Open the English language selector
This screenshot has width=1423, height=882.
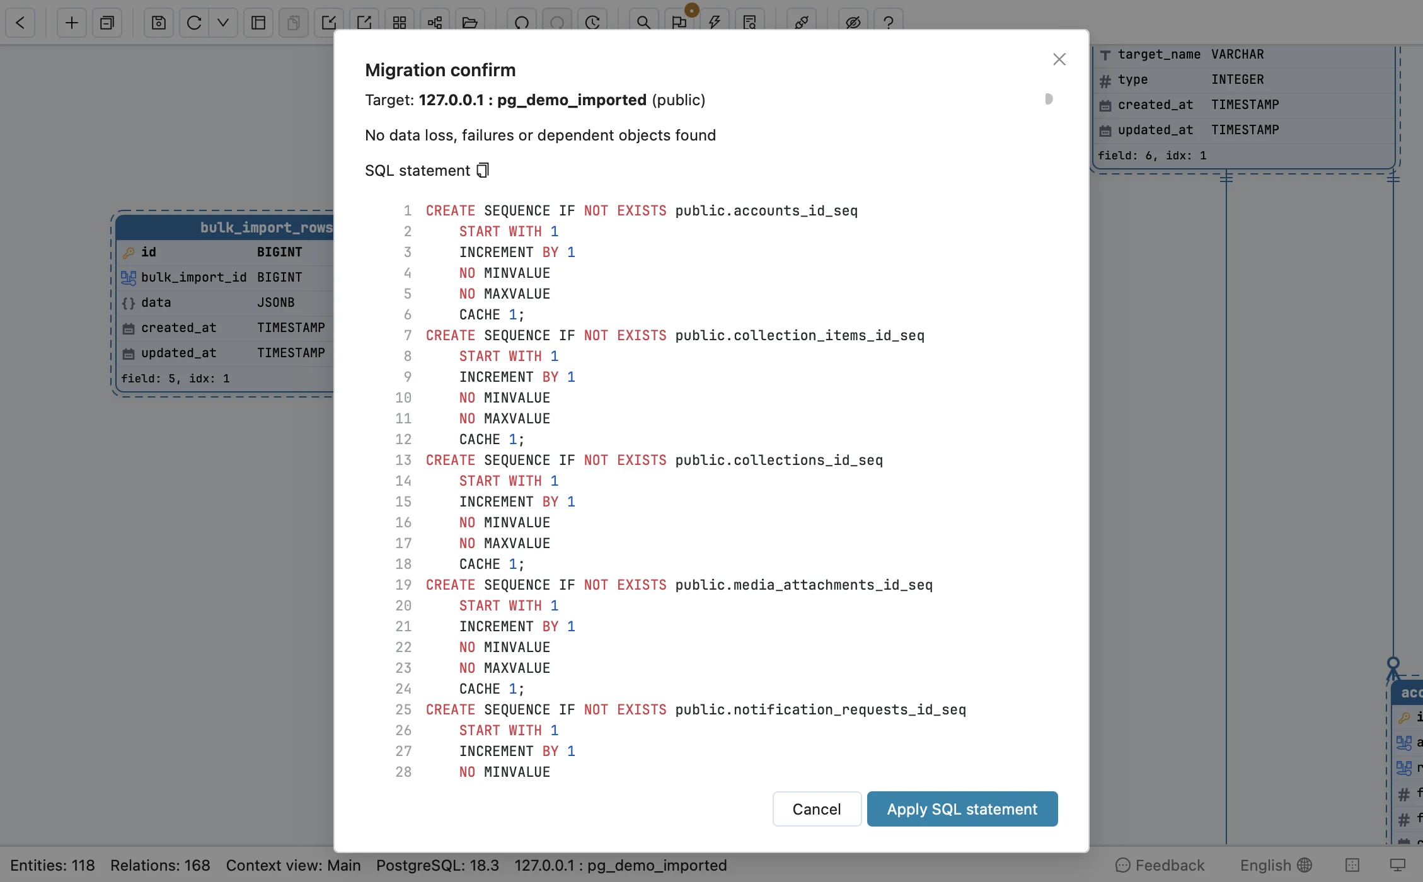point(1276,865)
